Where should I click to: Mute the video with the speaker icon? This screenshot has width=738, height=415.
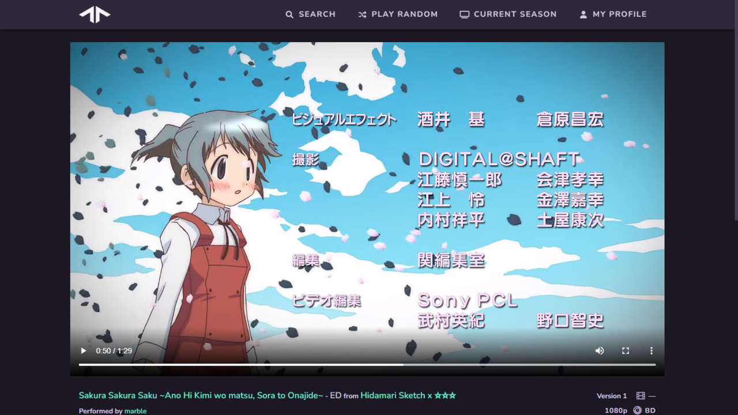coord(600,350)
